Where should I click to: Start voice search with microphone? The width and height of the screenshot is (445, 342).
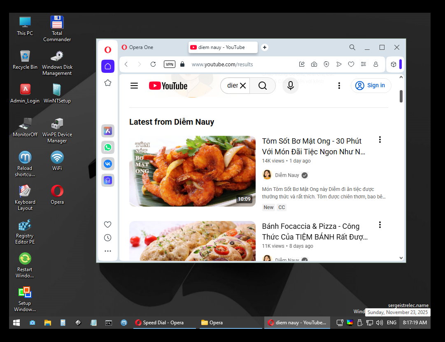[x=291, y=86]
